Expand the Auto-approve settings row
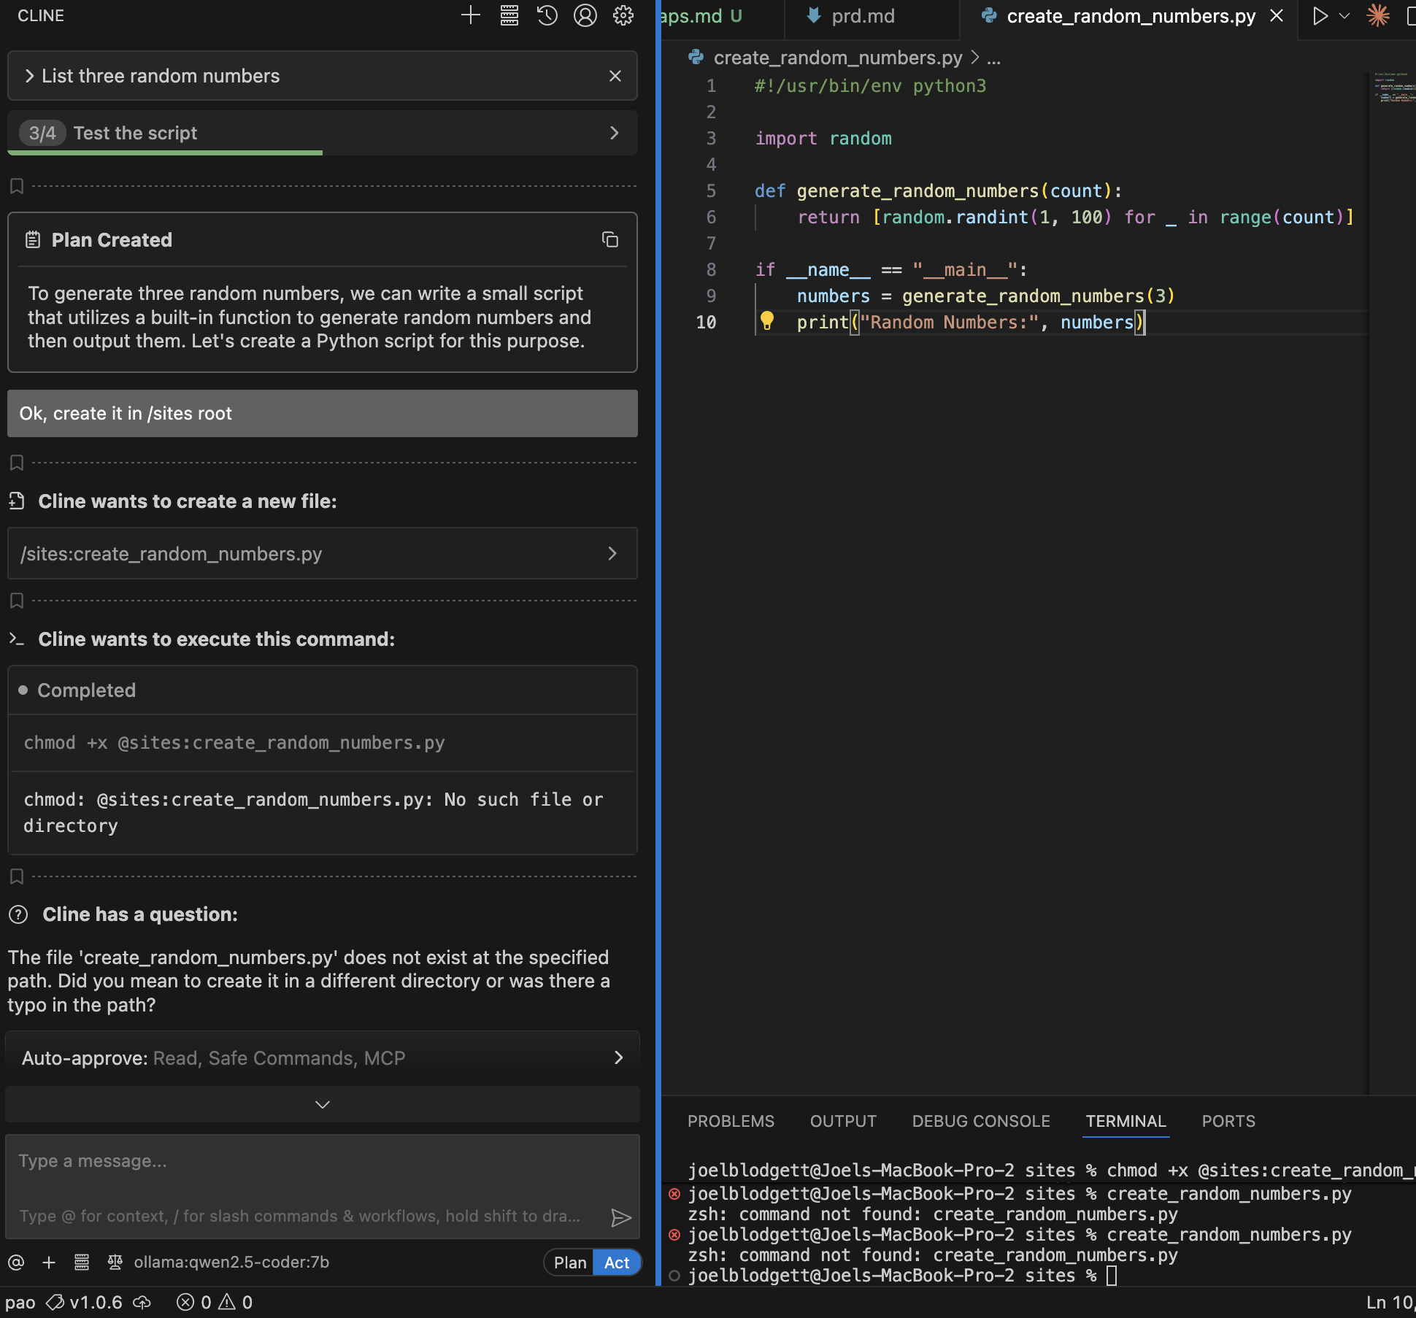 coord(323,1057)
